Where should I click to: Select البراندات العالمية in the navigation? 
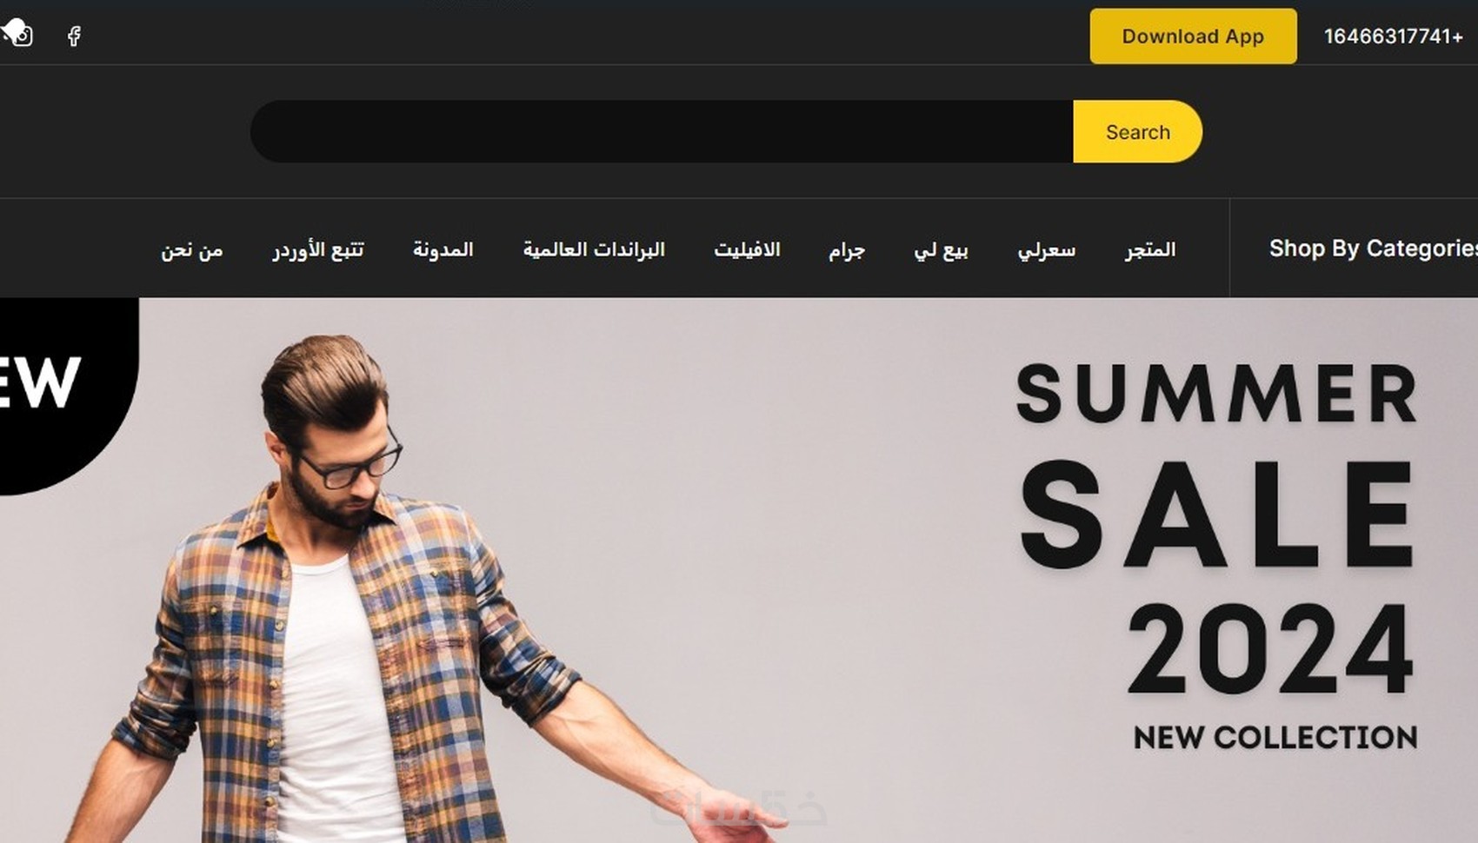pyautogui.click(x=594, y=250)
